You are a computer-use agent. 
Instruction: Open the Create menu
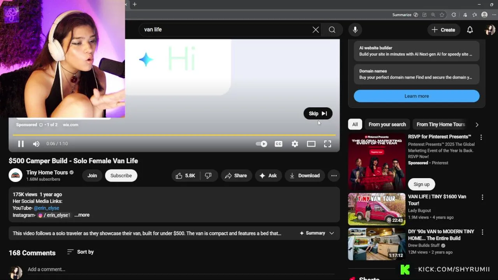point(443,30)
